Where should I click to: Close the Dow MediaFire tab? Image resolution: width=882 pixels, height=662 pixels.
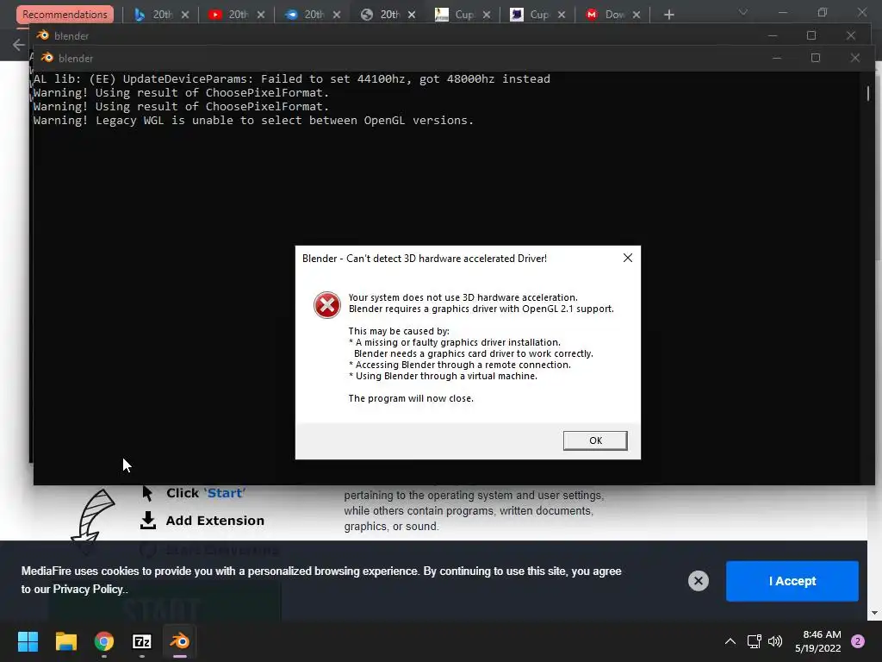click(637, 16)
